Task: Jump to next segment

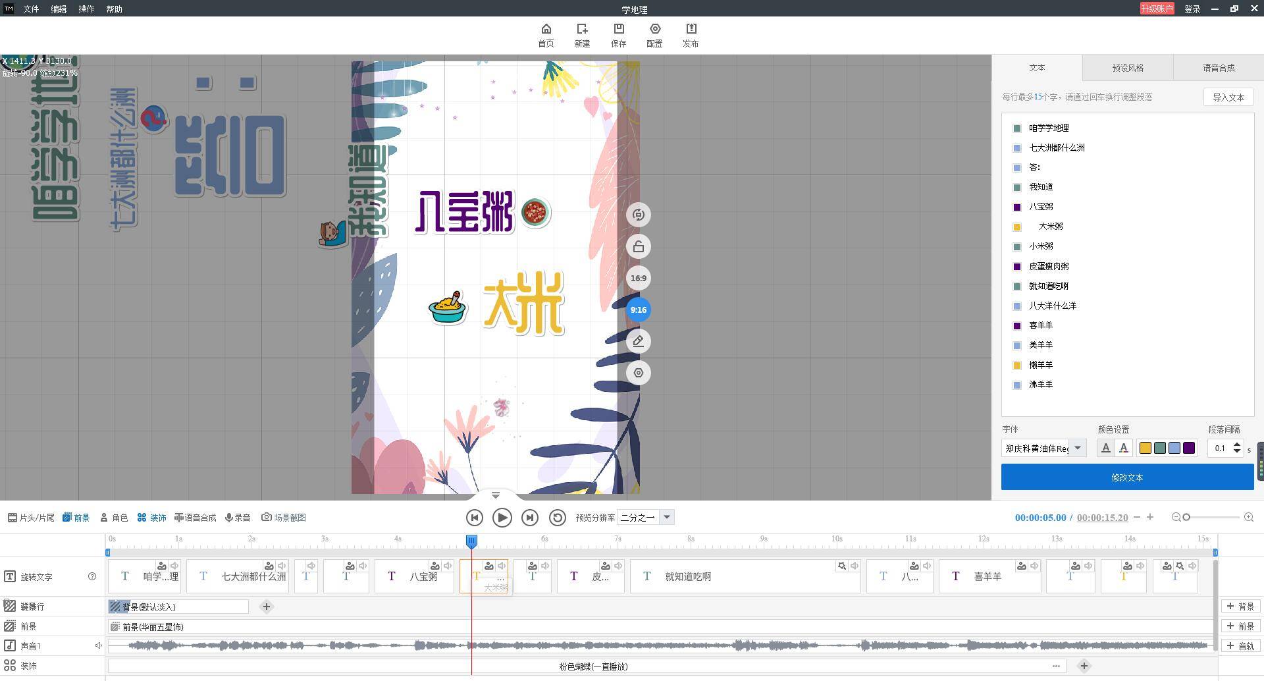Action: (529, 518)
